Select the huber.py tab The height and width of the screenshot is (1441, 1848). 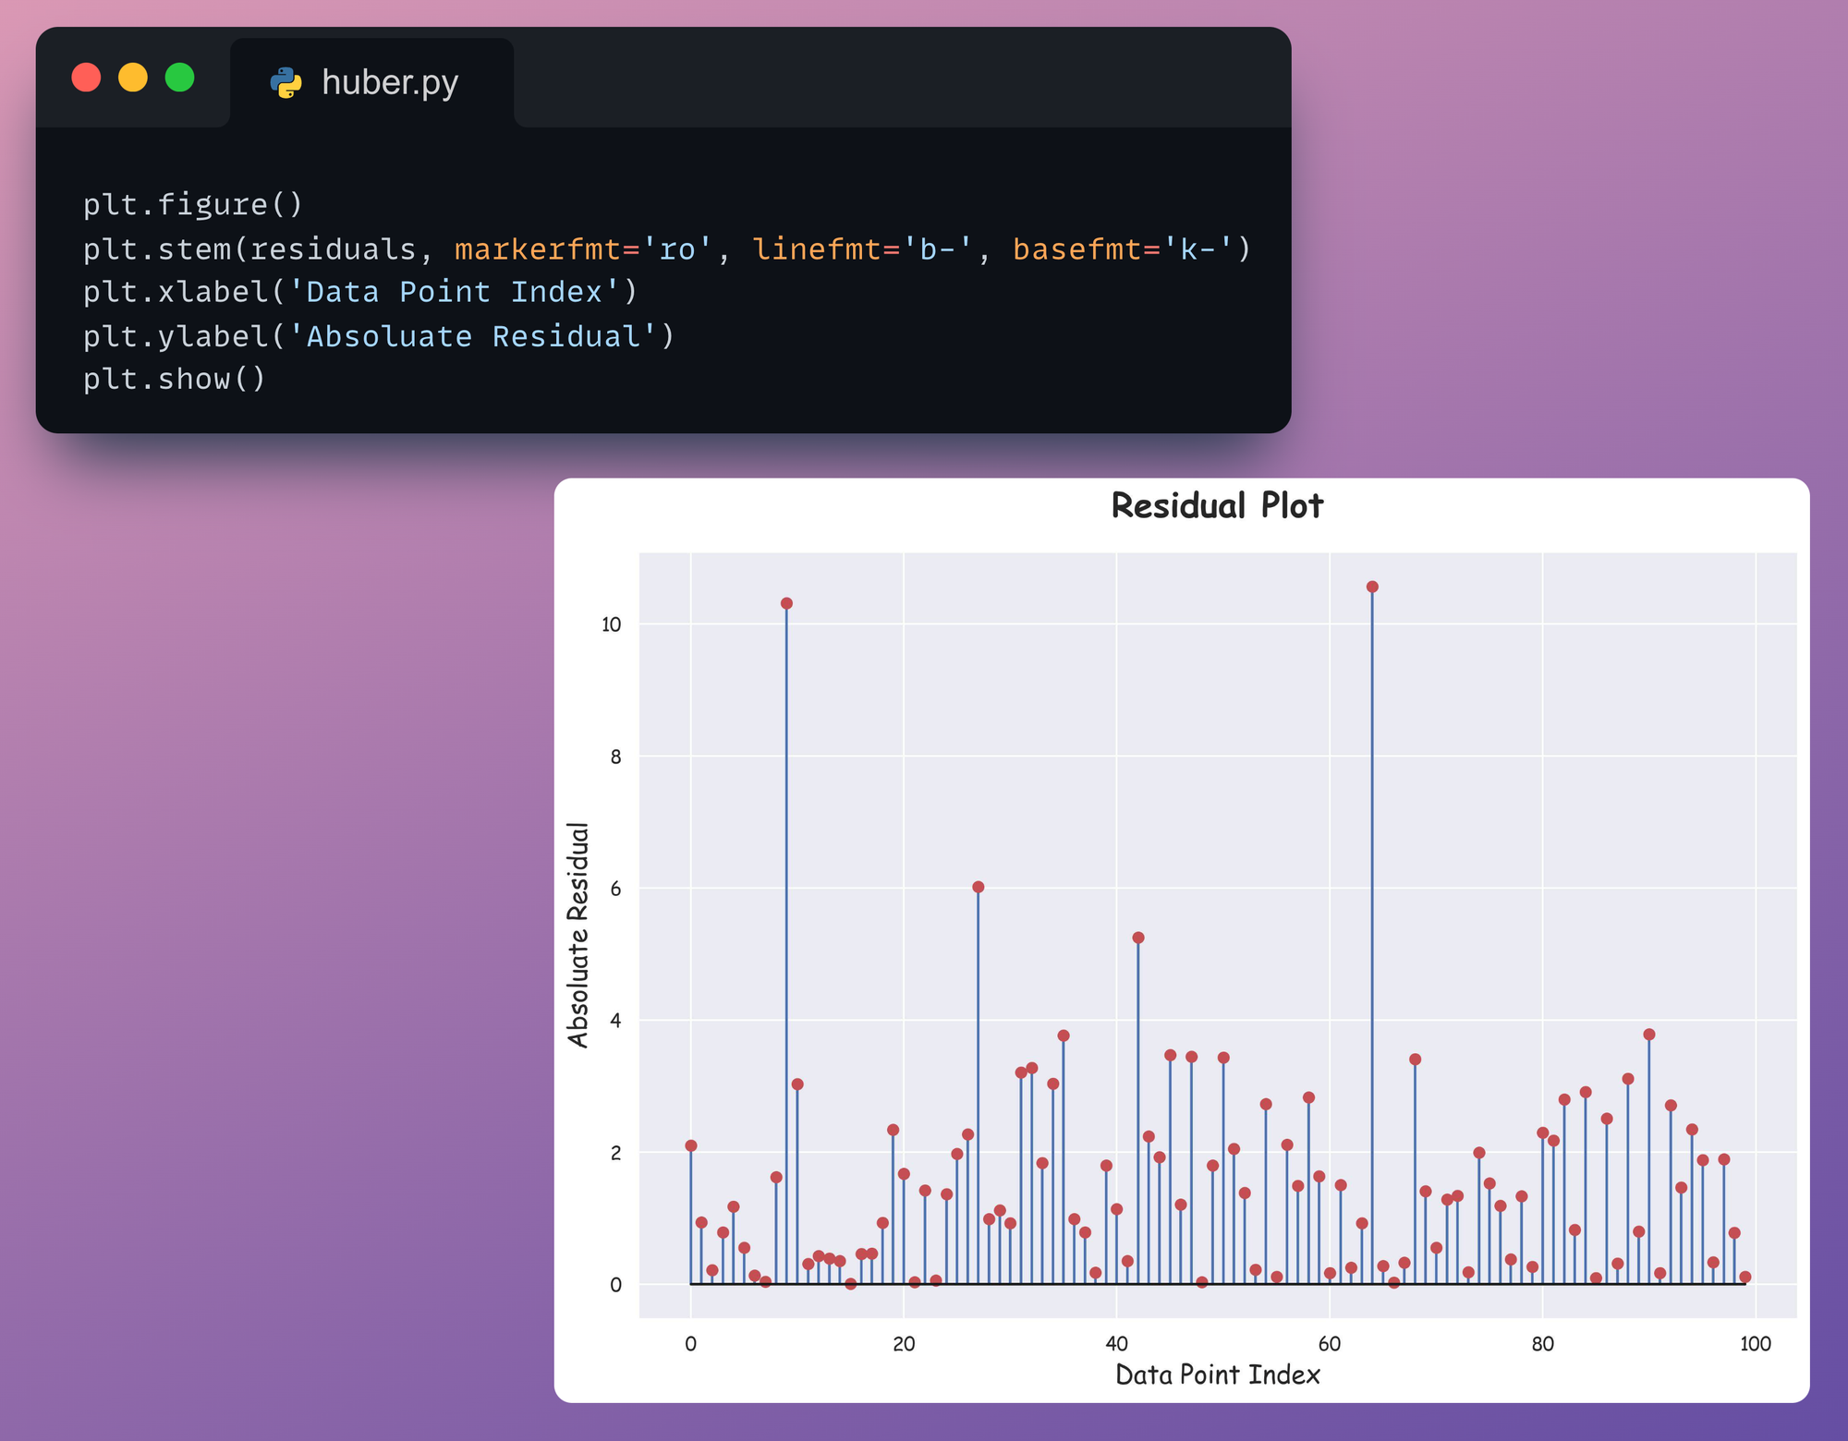(x=388, y=82)
